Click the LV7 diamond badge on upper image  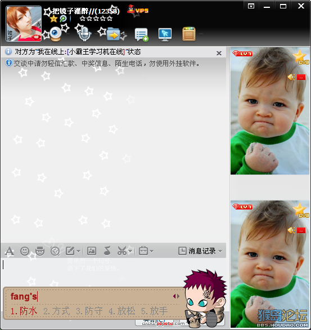[x=242, y=53]
